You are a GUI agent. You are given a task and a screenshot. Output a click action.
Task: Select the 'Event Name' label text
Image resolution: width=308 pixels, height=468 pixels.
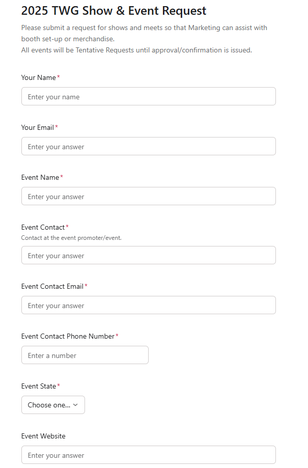[x=40, y=177]
